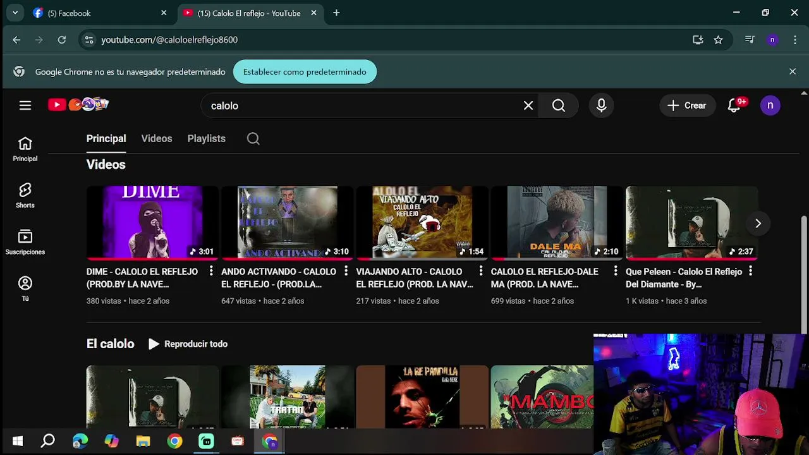The width and height of the screenshot is (809, 455).
Task: Open File Explorer from the taskbar
Action: coord(143,441)
